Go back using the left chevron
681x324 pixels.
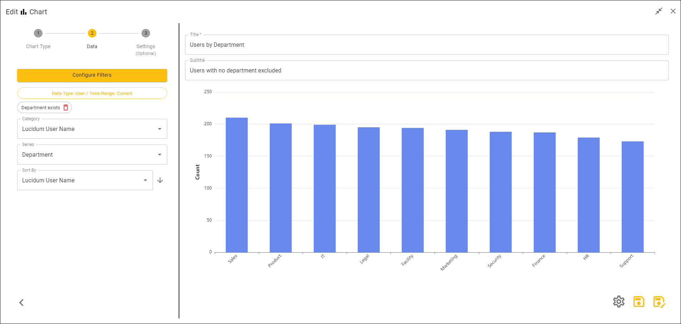[x=21, y=303]
